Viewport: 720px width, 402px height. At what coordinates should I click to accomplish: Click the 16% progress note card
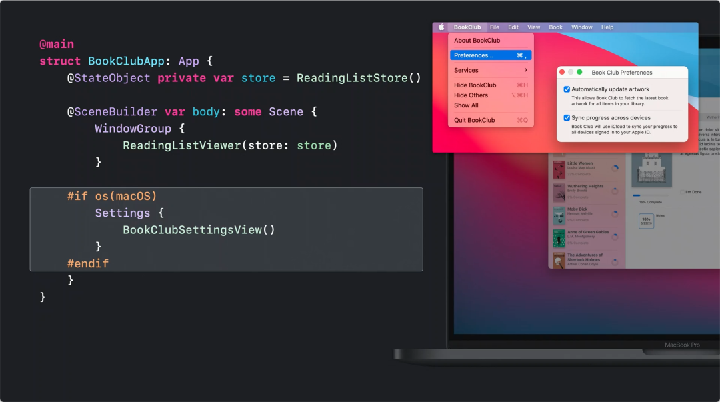click(646, 221)
